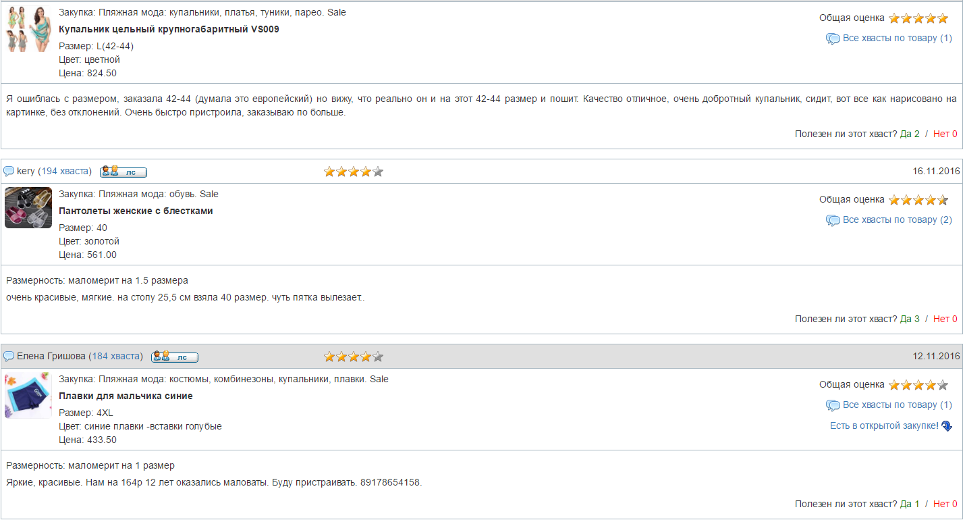Click the ЛС message icon next to kery

(x=123, y=172)
